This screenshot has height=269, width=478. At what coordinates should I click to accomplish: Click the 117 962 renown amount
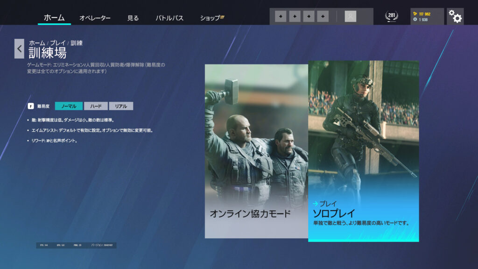pos(425,14)
